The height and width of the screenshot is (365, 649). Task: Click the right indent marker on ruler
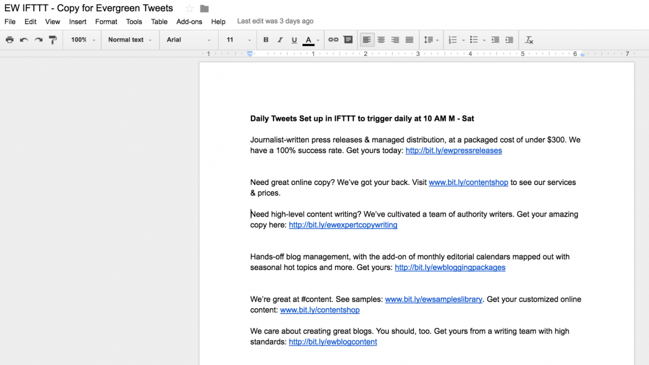click(582, 54)
